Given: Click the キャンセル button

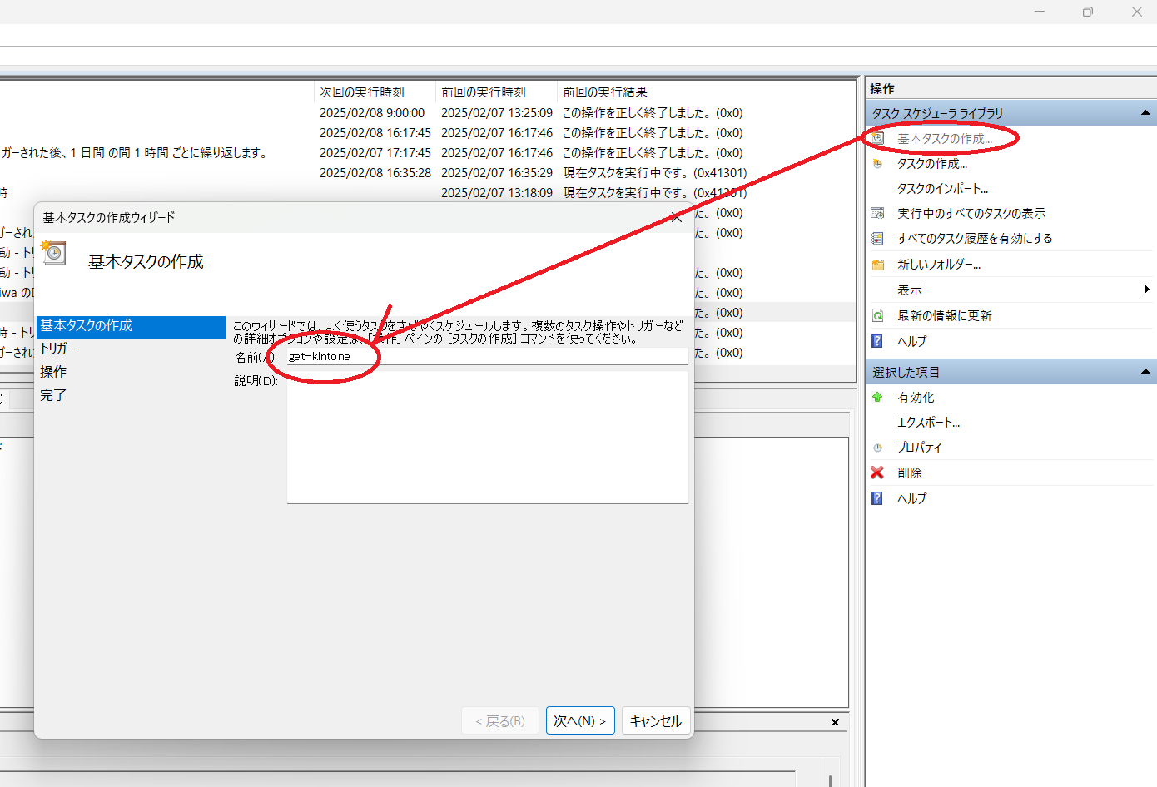Looking at the screenshot, I should (x=656, y=720).
